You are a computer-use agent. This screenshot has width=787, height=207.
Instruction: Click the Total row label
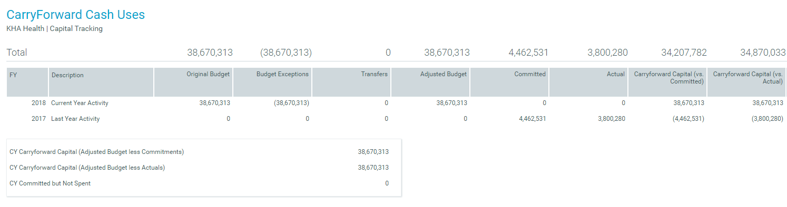16,53
